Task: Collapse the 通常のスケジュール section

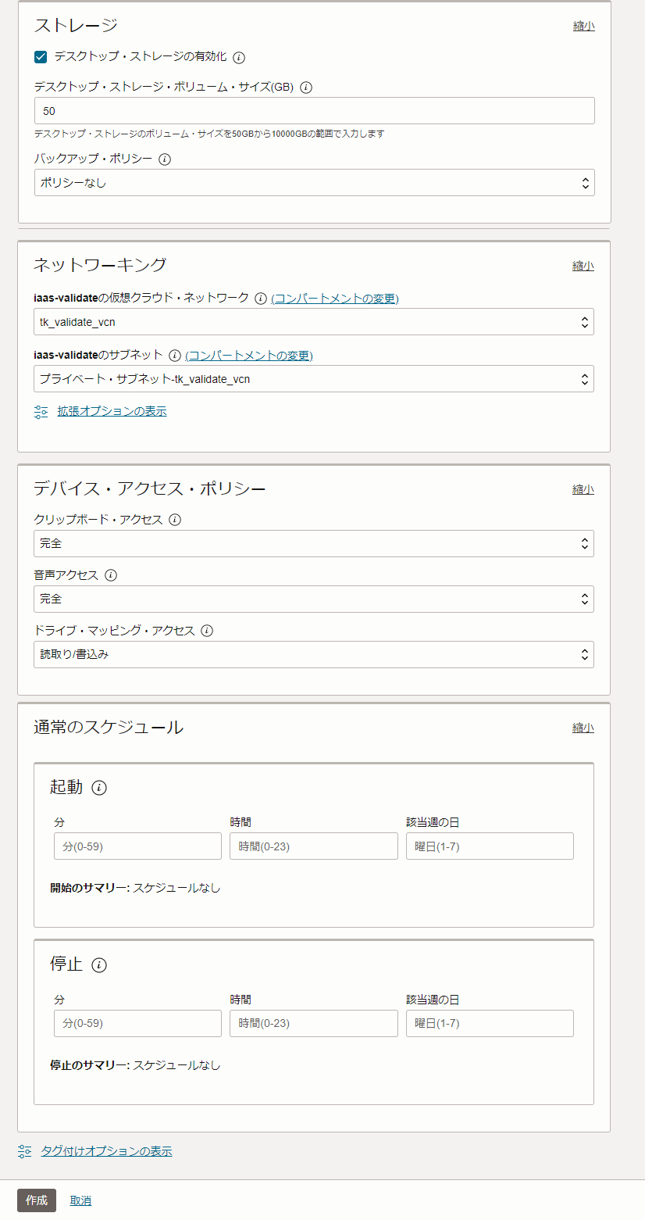Action: pos(583,727)
